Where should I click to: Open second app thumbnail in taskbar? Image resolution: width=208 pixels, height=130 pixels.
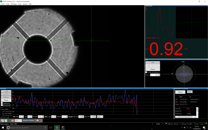63,128
